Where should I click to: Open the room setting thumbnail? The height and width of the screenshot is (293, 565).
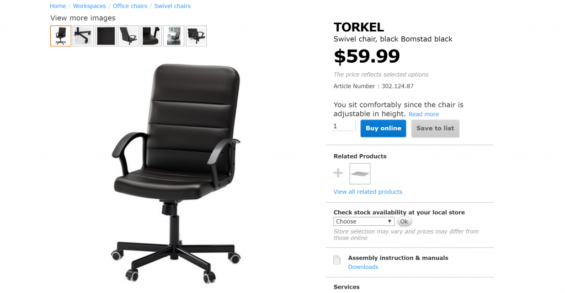click(x=174, y=36)
